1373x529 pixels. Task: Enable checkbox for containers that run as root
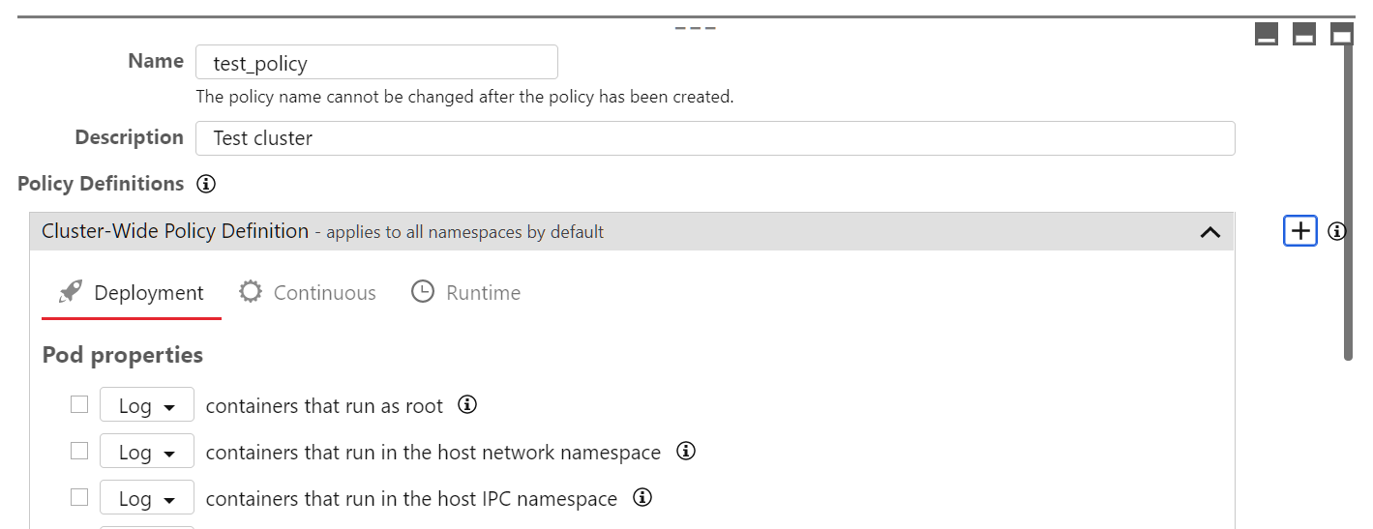coord(79,404)
